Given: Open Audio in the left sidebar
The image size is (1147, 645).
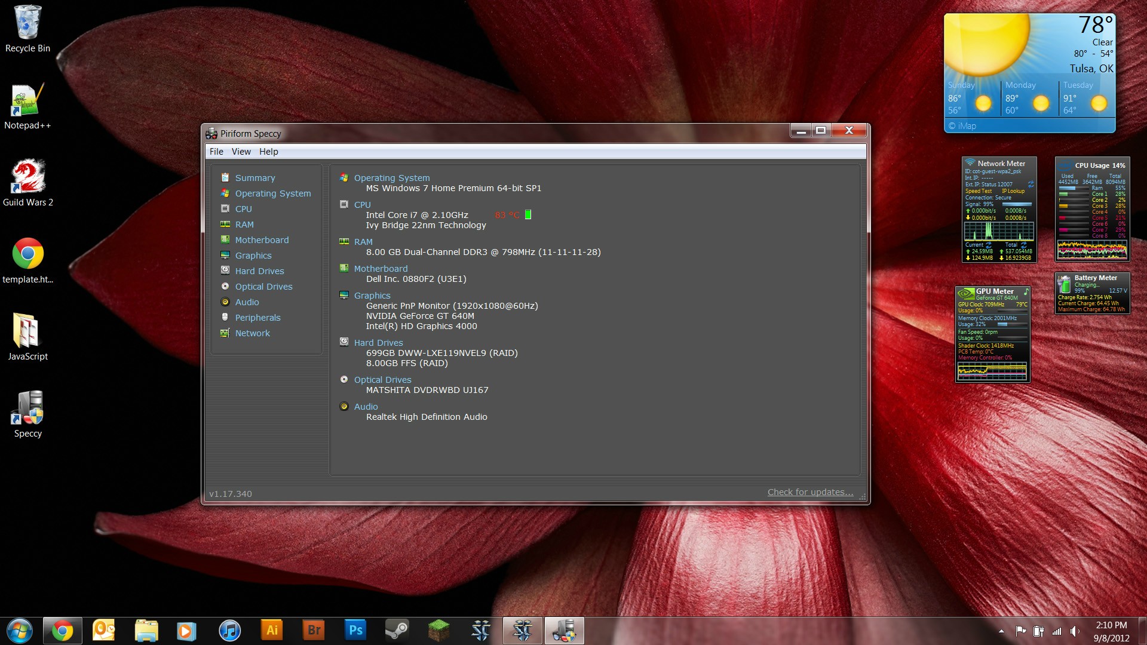Looking at the screenshot, I should tap(247, 302).
